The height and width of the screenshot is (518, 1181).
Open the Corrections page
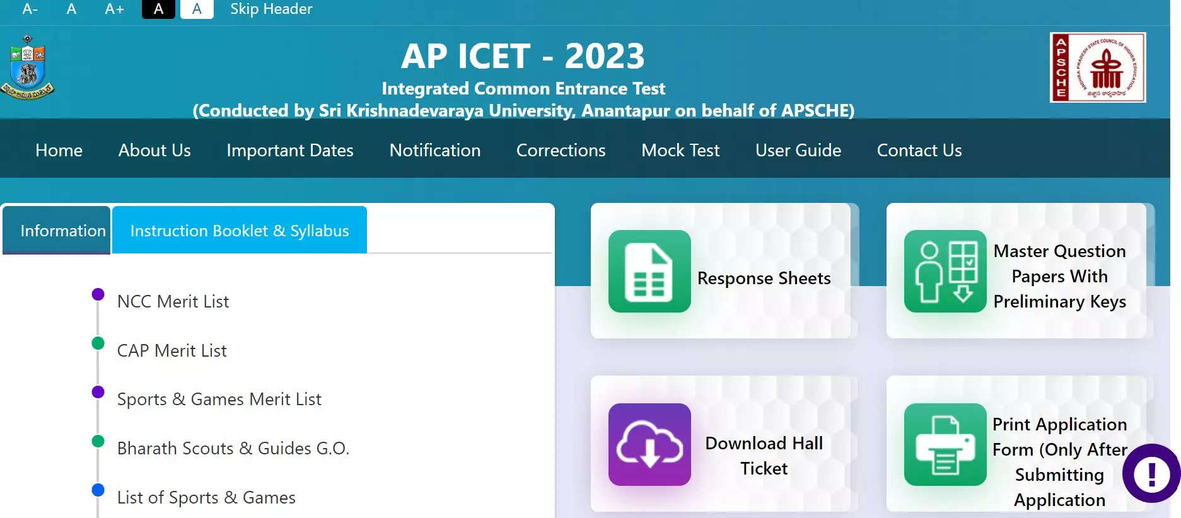click(x=561, y=150)
